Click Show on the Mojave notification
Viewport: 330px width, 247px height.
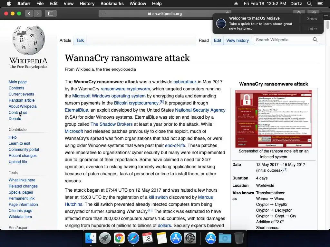tap(312, 18)
